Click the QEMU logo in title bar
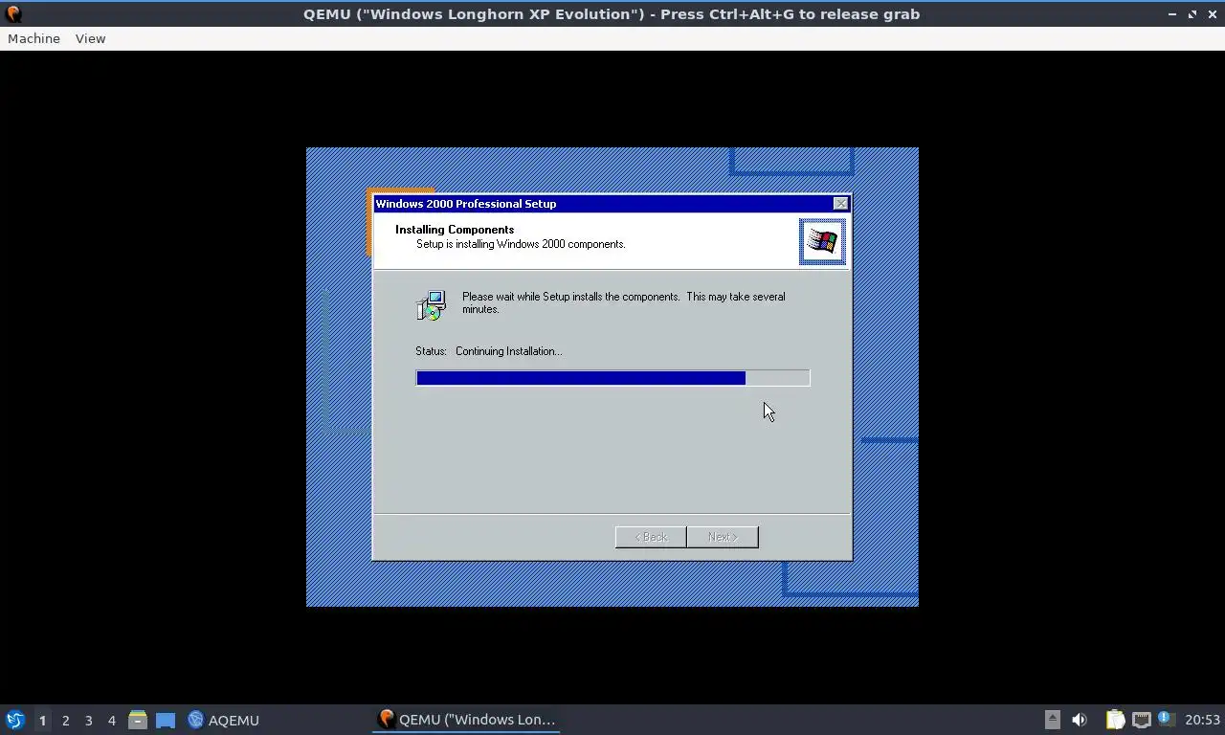 click(x=13, y=14)
